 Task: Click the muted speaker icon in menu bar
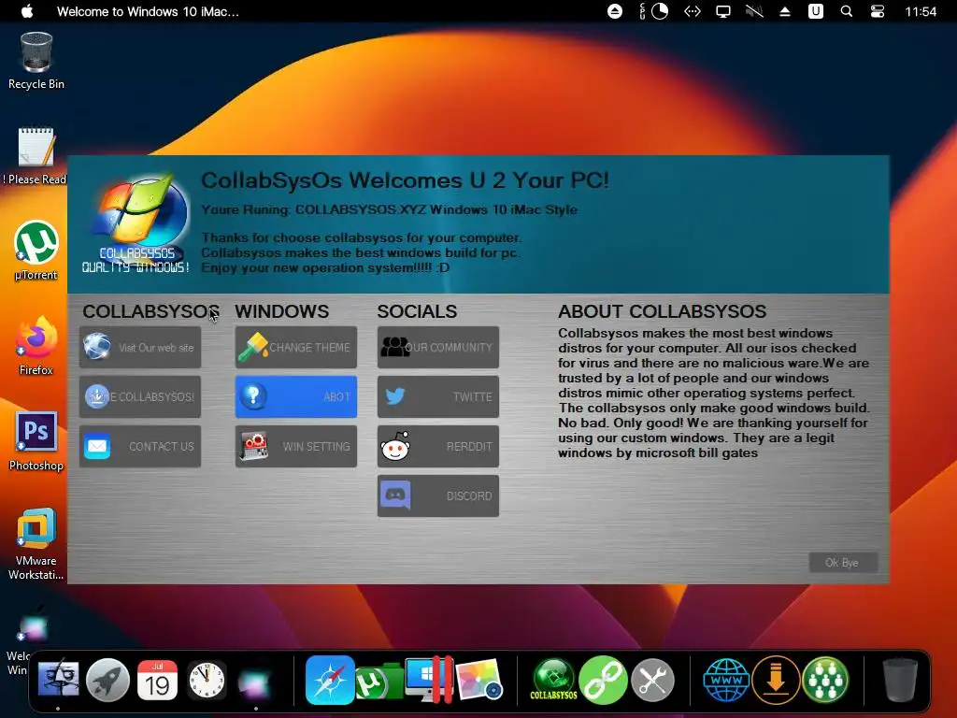pyautogui.click(x=754, y=11)
